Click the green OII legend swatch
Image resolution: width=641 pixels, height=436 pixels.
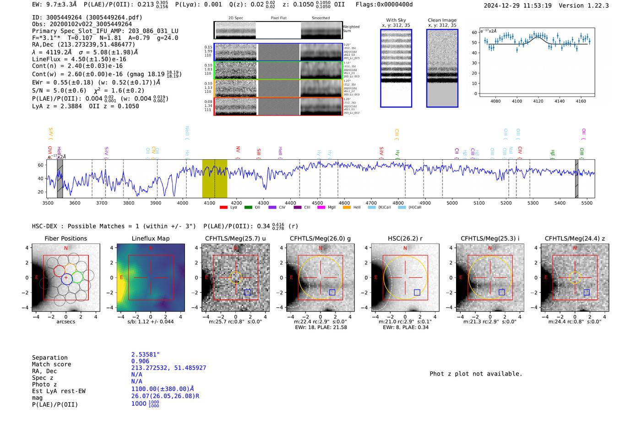pyautogui.click(x=248, y=208)
